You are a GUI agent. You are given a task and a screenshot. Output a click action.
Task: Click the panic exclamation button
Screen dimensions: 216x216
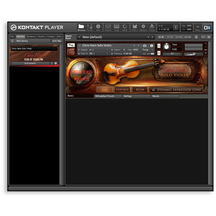[176, 28]
